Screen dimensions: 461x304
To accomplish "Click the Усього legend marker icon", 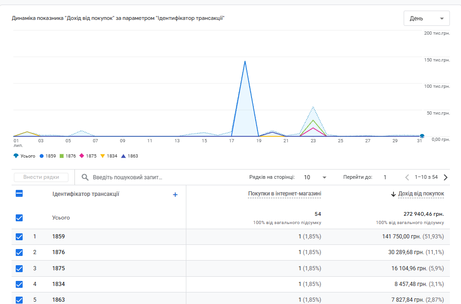I will click(16, 156).
